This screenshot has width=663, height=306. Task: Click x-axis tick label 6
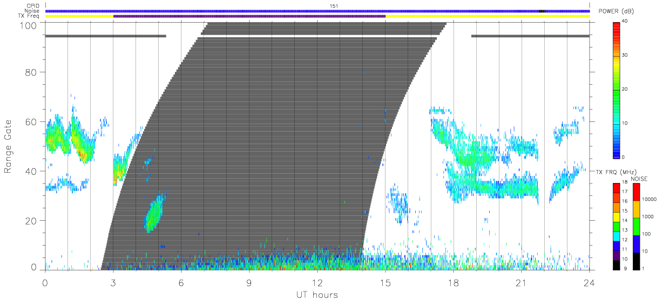[x=181, y=282]
